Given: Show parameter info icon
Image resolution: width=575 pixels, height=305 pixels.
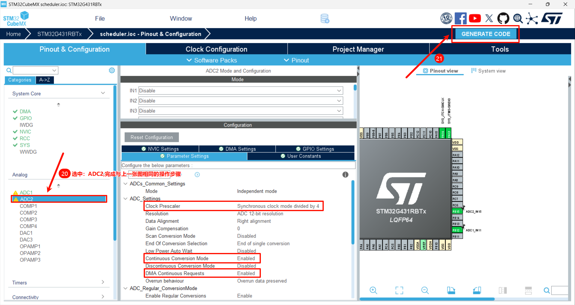Looking at the screenshot, I should pyautogui.click(x=345, y=175).
